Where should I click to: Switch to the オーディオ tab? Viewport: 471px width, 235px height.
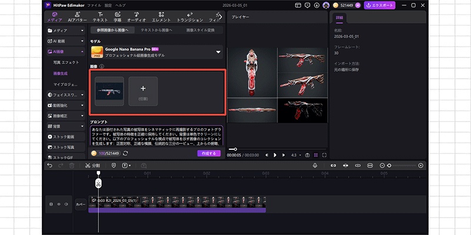[137, 17]
